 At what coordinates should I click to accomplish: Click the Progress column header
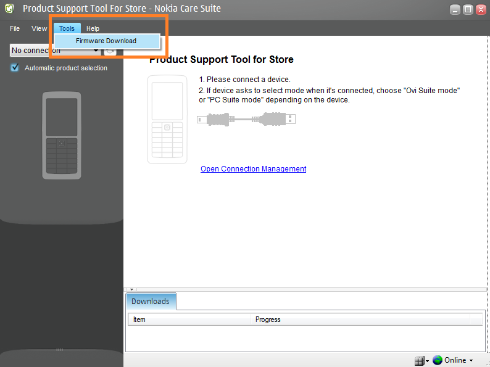pos(360,320)
